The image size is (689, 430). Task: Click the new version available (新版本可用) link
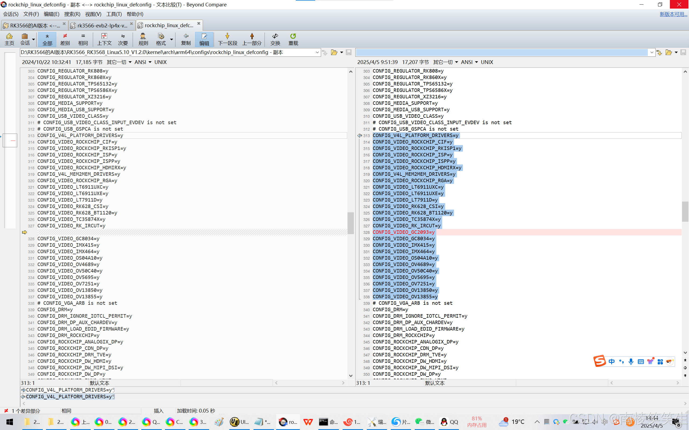673,14
